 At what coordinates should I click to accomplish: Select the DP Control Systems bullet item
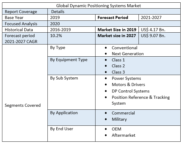(131, 91)
